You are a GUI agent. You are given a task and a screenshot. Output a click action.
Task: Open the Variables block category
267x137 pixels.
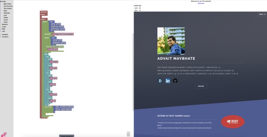tap(5, 34)
